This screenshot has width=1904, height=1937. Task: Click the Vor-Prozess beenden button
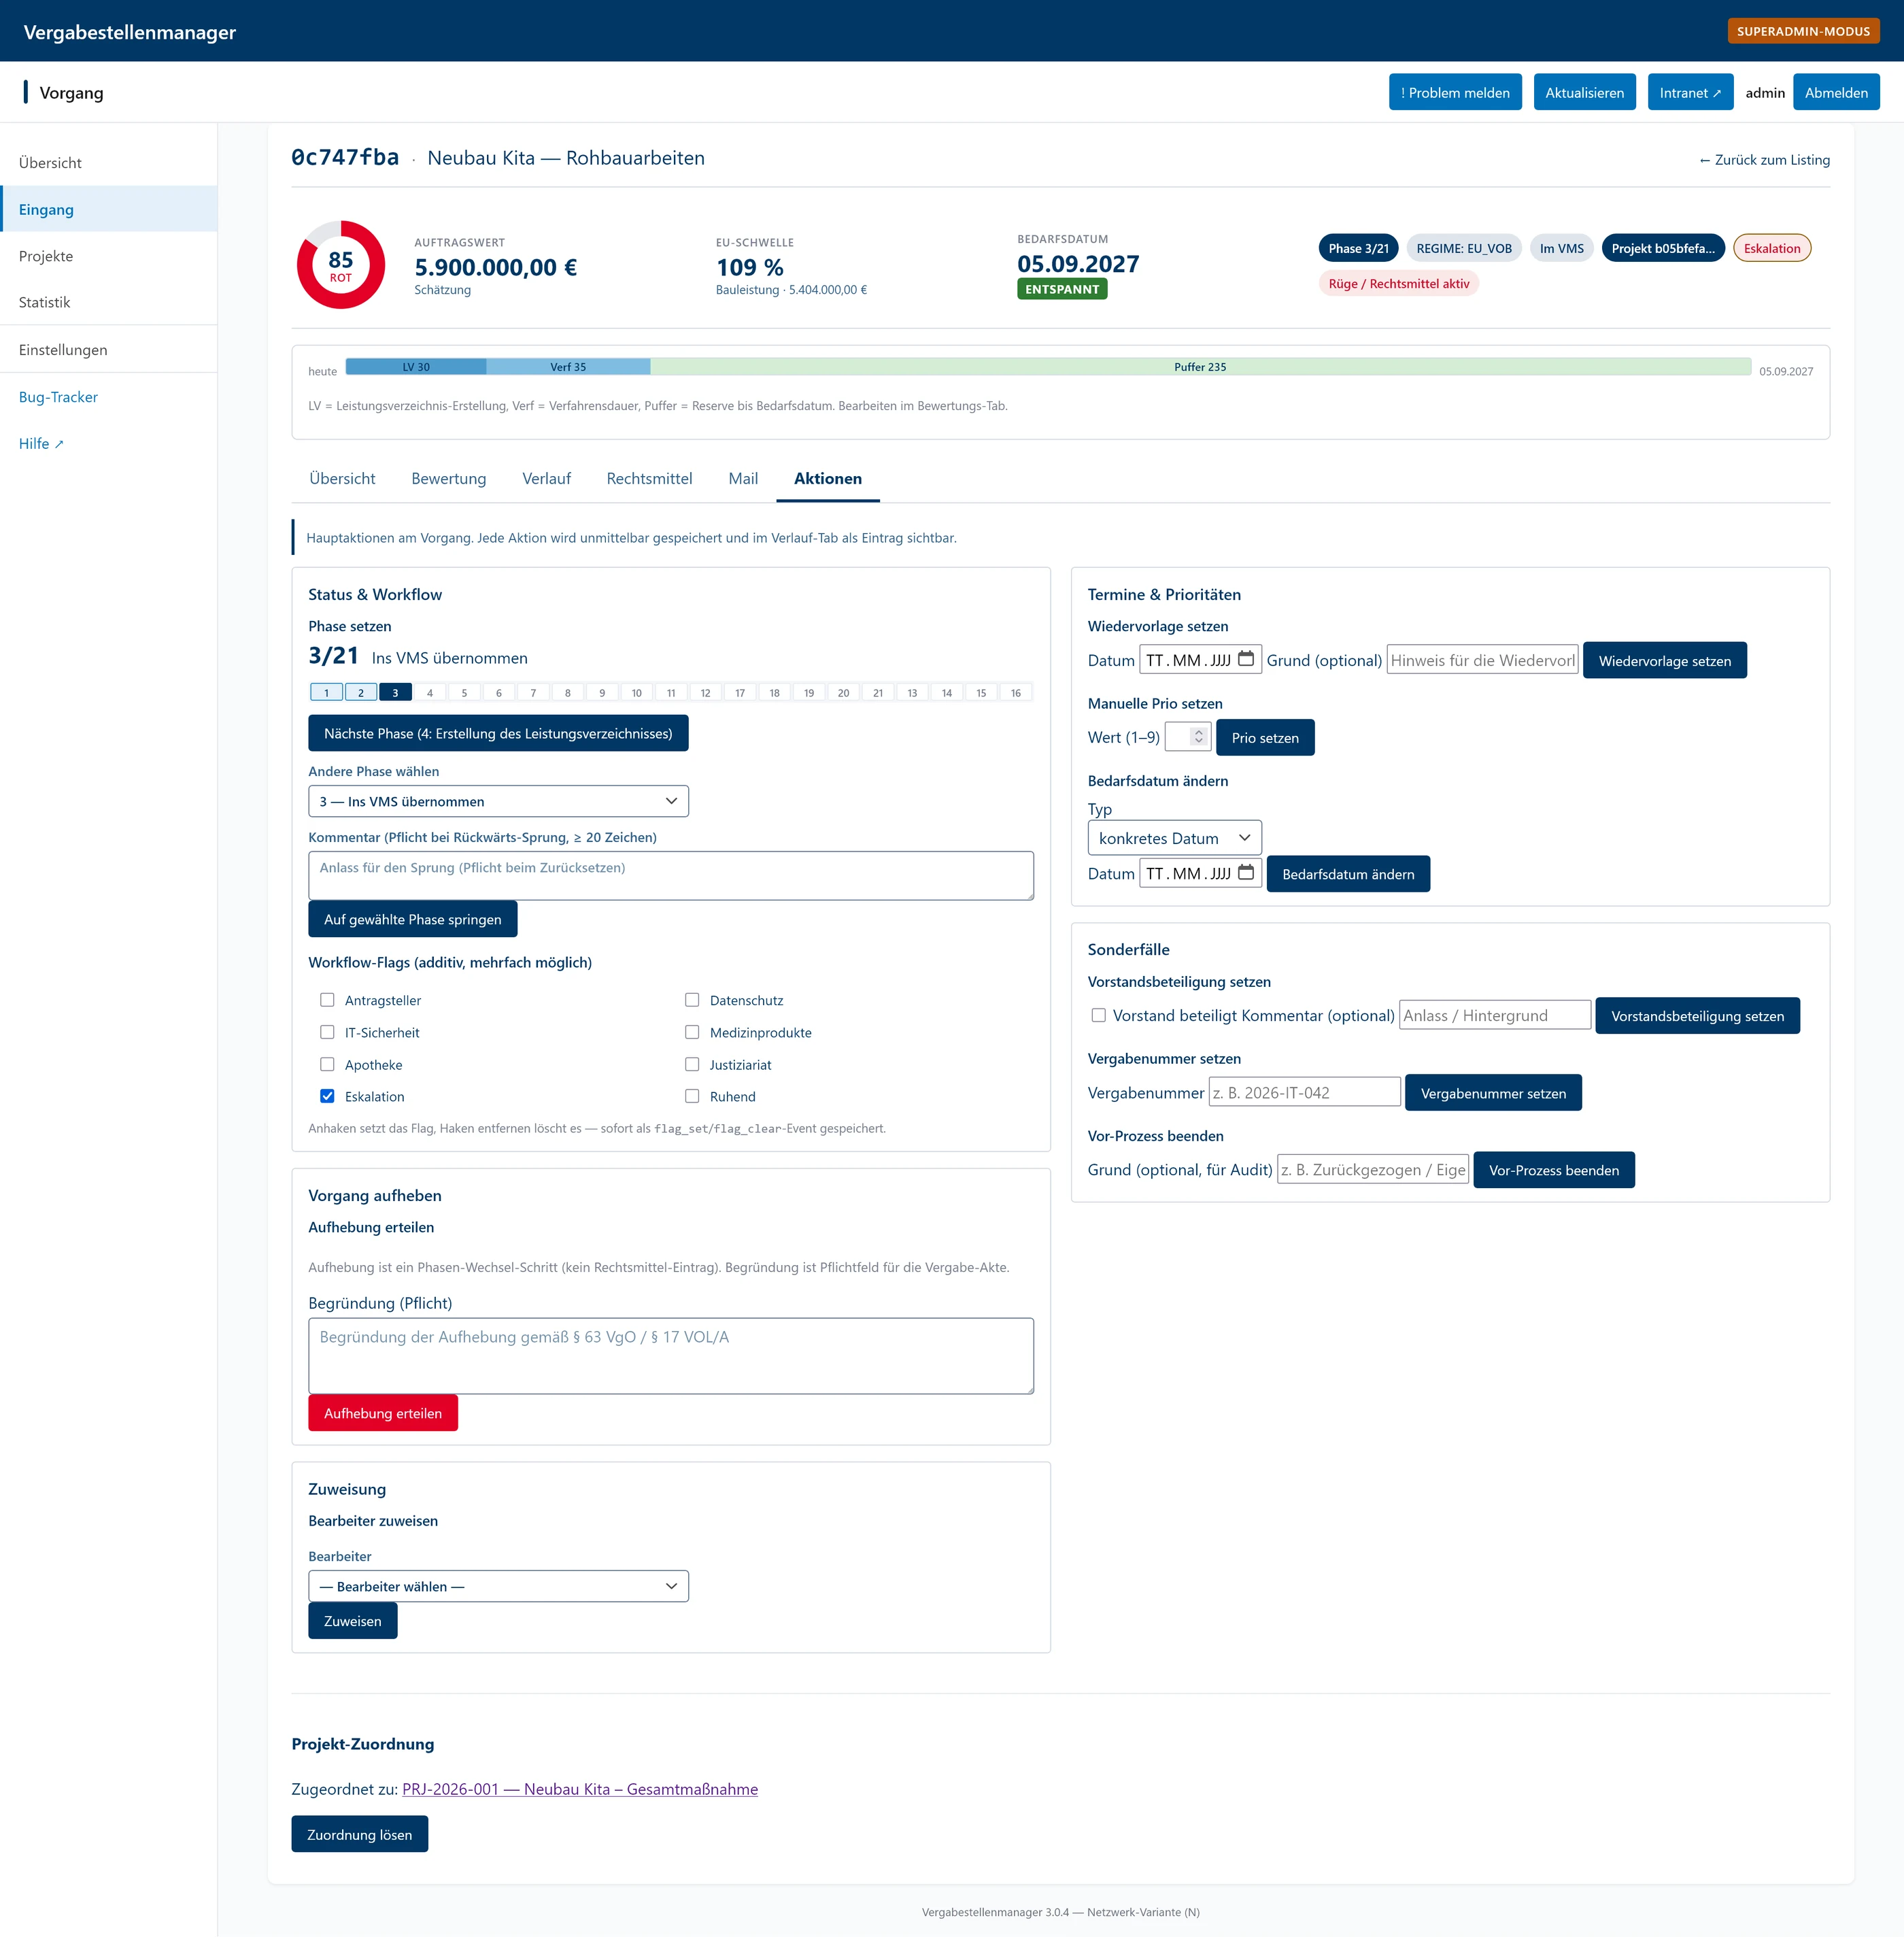[x=1554, y=1170]
